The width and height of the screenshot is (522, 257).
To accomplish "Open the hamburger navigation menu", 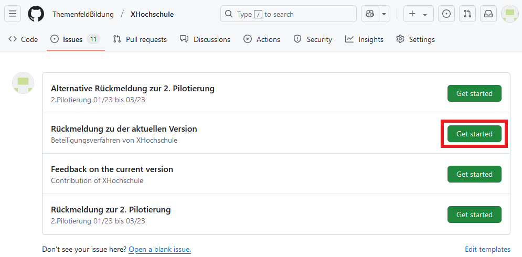I will [x=13, y=14].
